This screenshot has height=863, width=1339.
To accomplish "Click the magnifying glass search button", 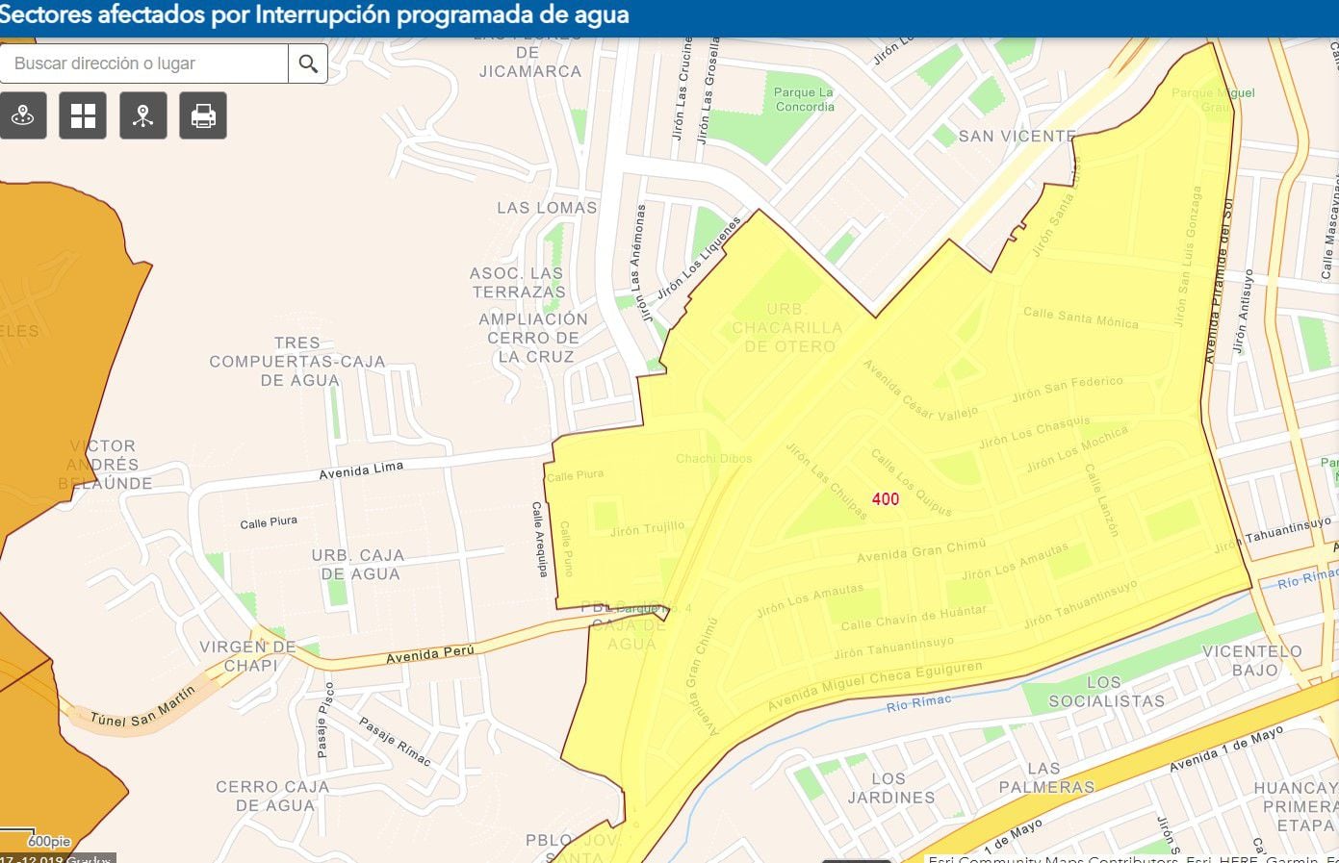I will tap(308, 63).
